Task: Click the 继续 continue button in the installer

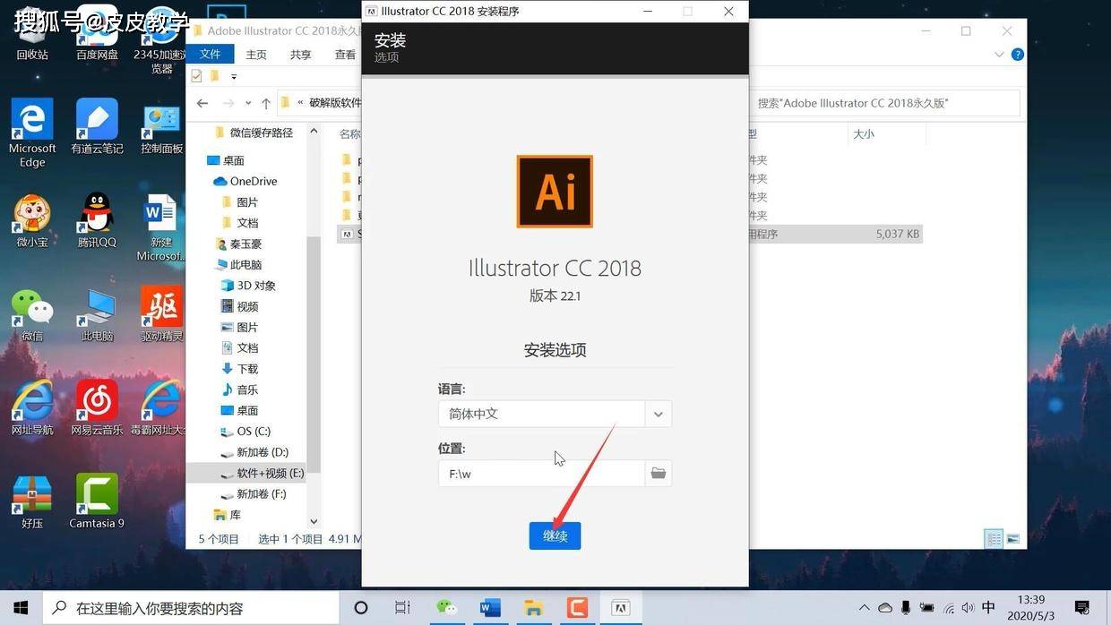Action: 555,535
